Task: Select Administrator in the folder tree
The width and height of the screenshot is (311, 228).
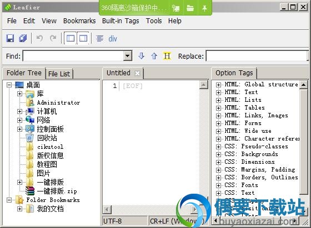Action: click(58, 102)
